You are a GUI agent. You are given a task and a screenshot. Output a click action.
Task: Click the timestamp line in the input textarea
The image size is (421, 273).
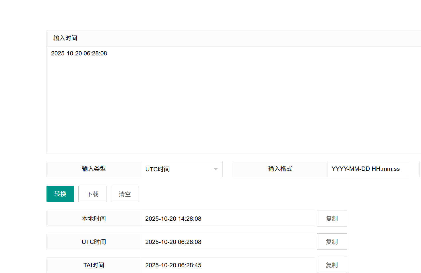(79, 53)
